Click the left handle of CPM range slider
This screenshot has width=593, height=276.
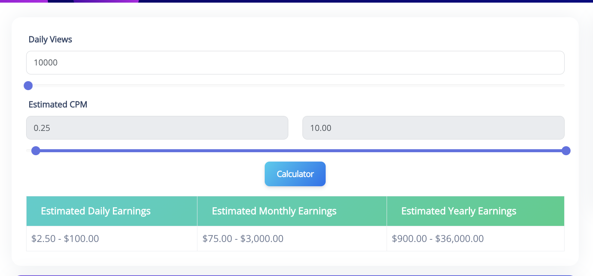[36, 151]
